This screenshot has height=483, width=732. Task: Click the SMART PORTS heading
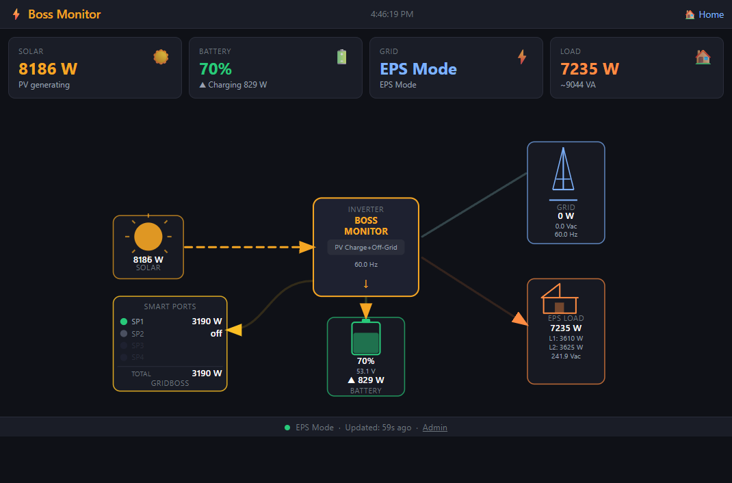170,306
